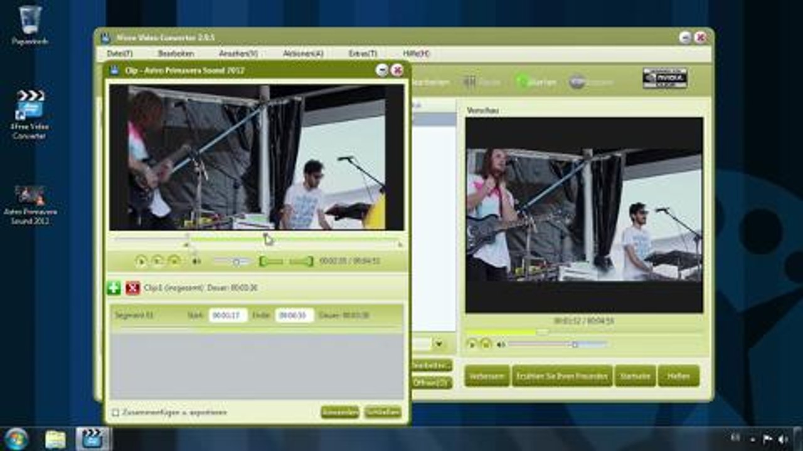Open the Aktionen(A) menu
803x451 pixels.
click(303, 54)
